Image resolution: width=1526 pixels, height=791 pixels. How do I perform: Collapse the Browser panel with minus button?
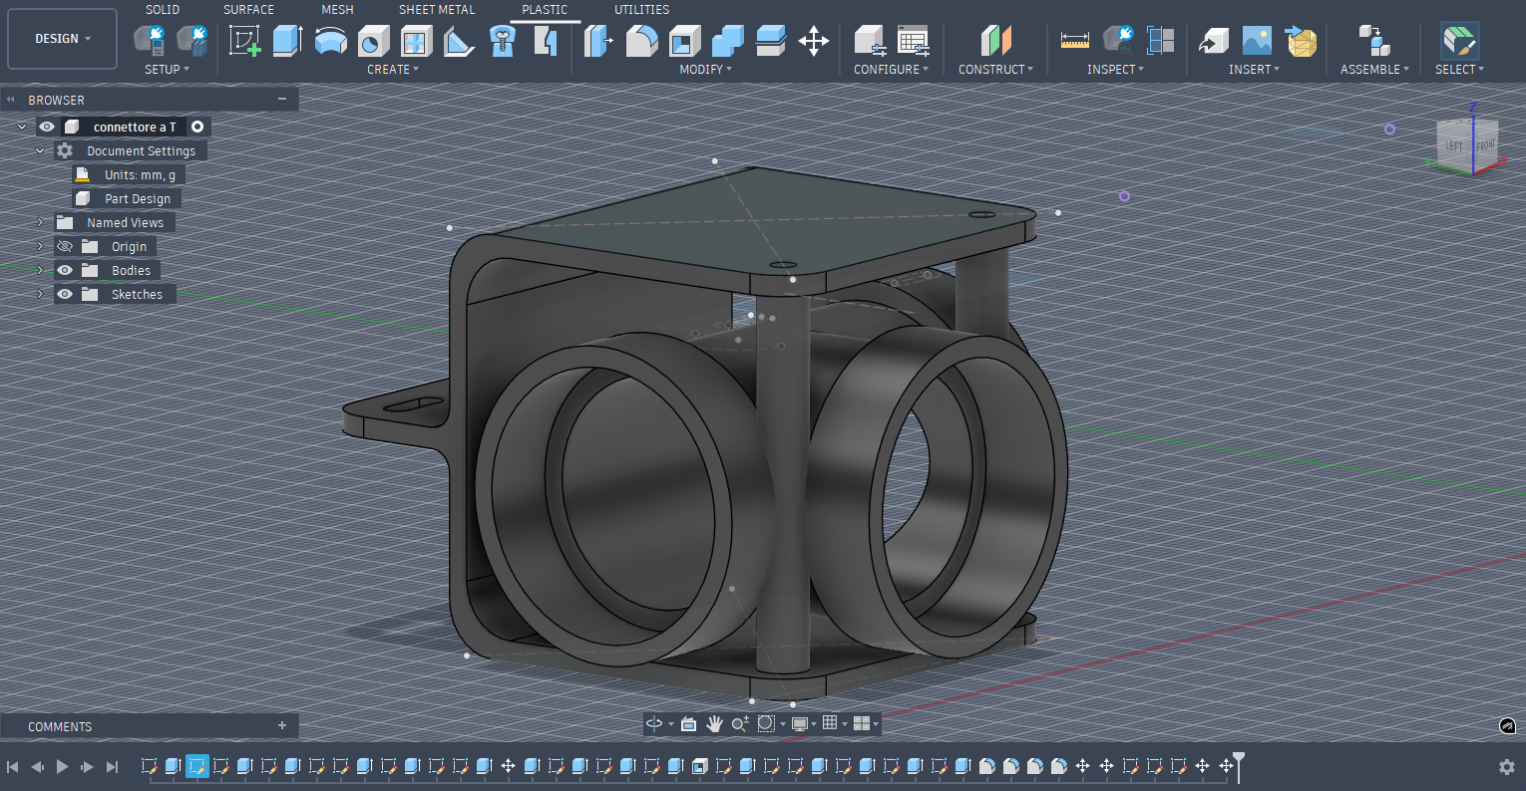tap(282, 100)
